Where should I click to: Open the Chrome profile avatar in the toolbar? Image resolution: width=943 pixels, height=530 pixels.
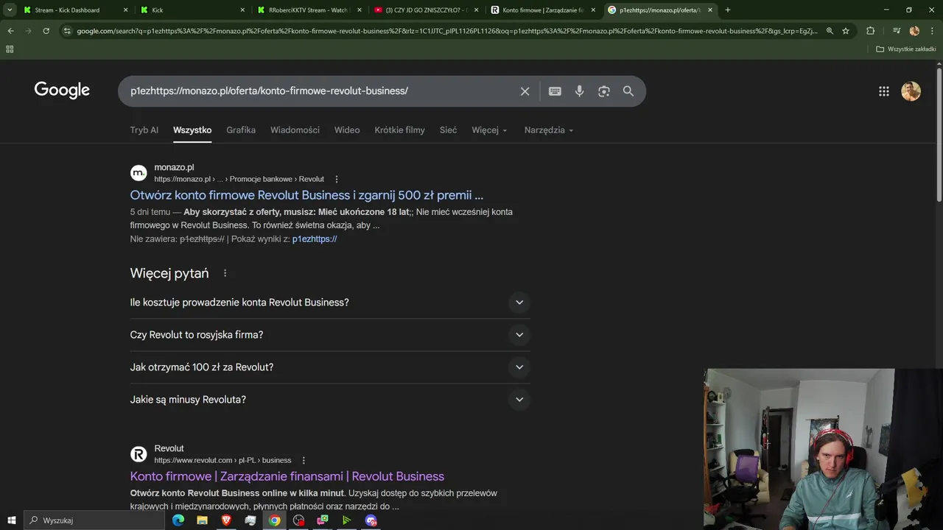[x=914, y=31]
